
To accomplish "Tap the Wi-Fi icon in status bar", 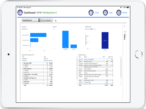I will click(x=121, y=7).
